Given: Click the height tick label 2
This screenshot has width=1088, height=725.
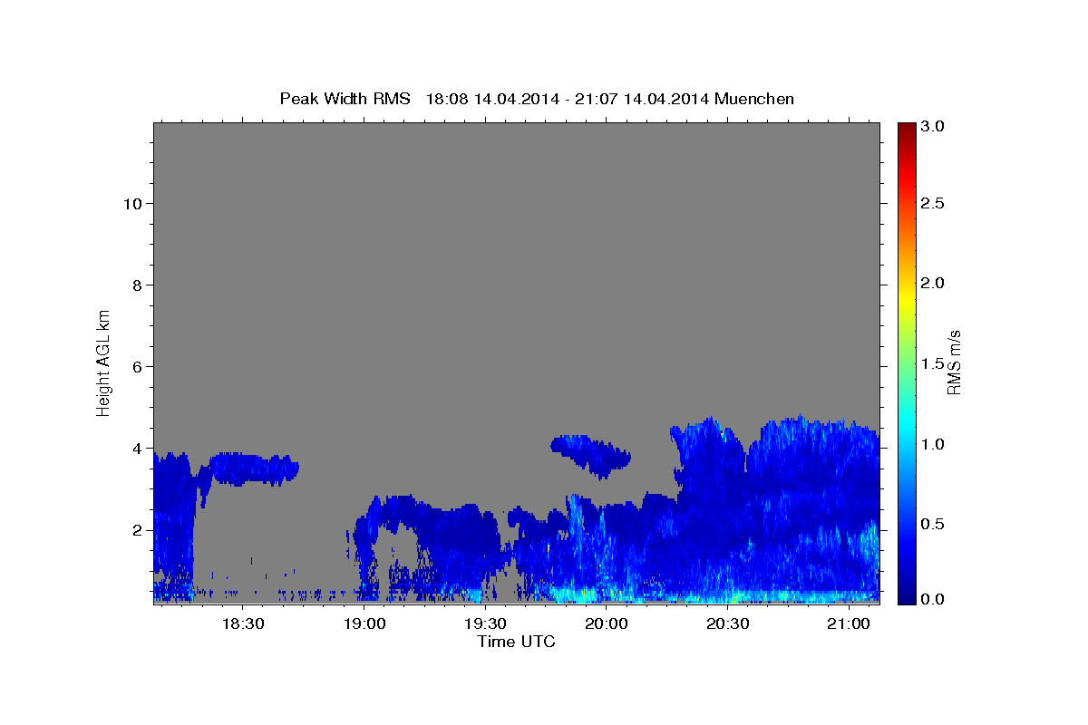Looking at the screenshot, I should pos(136,529).
